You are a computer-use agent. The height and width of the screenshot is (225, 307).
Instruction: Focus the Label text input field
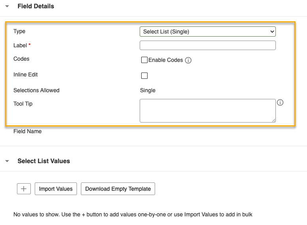[208, 45]
